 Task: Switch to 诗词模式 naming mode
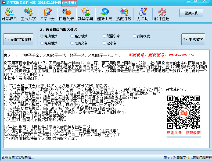(135, 36)
